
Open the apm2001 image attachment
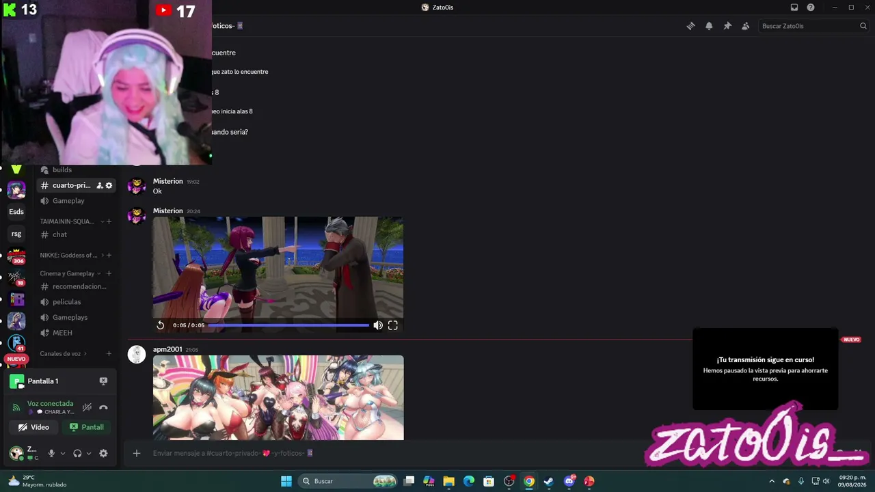coord(278,398)
